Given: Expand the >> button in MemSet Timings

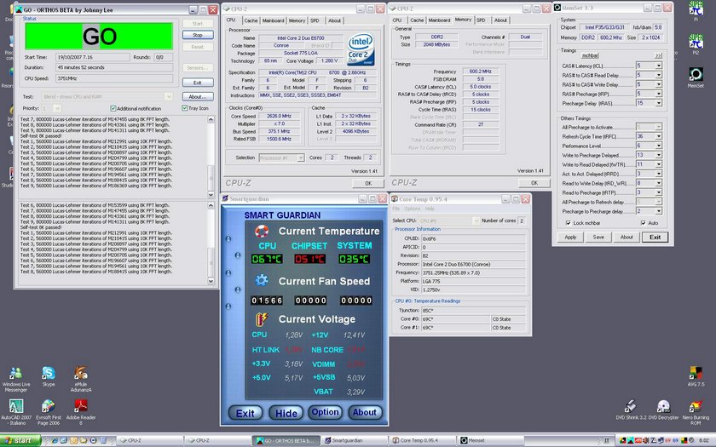Looking at the screenshot, I should (x=658, y=55).
